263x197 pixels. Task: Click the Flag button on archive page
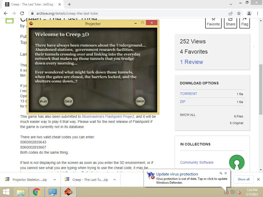pyautogui.click(x=245, y=23)
